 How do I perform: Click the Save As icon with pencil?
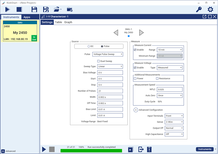click(46, 9)
